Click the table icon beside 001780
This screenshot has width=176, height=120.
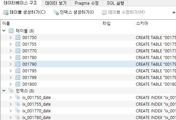[x=18, y=57]
